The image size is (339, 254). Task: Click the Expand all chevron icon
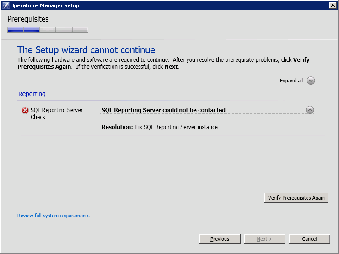(x=311, y=81)
